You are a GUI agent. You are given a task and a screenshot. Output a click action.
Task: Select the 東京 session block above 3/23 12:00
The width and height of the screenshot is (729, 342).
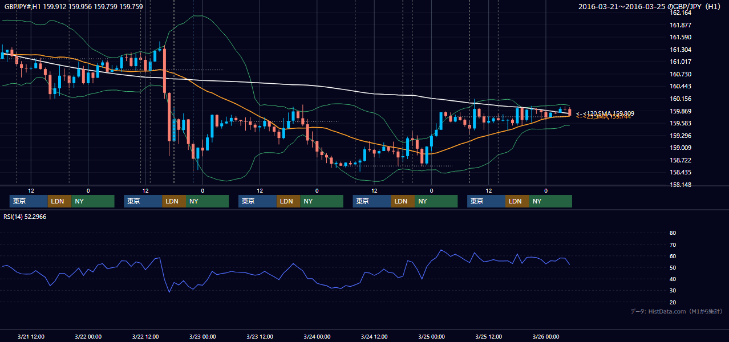(x=257, y=201)
